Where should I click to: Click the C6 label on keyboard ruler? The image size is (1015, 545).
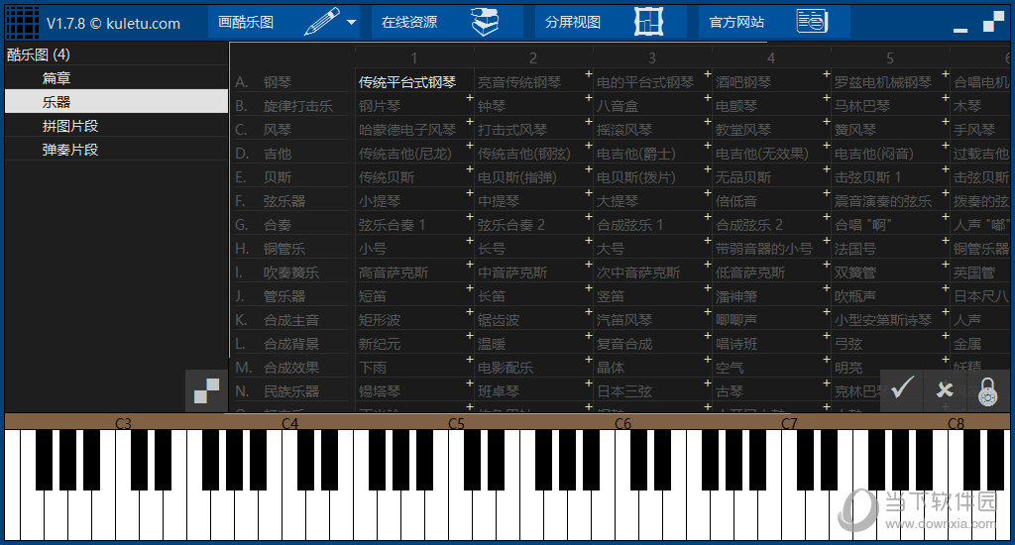point(622,423)
